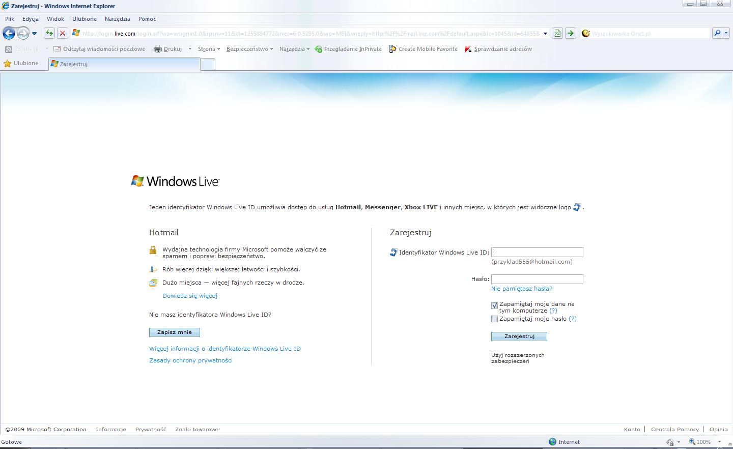Screen dimensions: 733x449
Task: Click the Zarejestruj sign-in button
Action: (x=519, y=336)
